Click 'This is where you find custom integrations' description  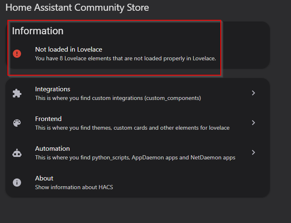click(118, 98)
